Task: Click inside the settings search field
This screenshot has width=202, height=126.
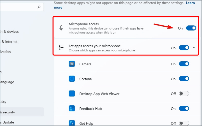Action: 18,7
